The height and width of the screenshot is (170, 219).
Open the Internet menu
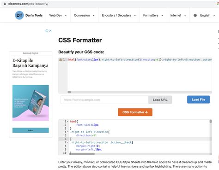(x=176, y=15)
